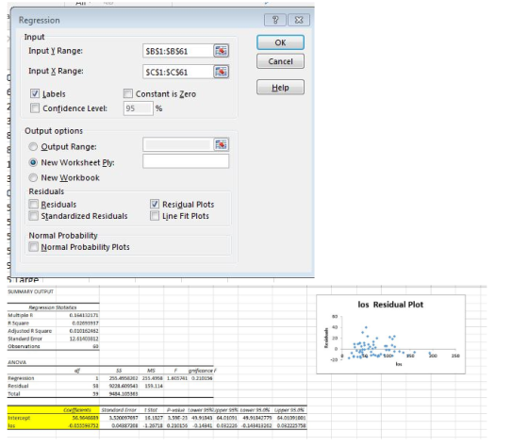Click the ANOVA heading cell
Screen dimensions: 528x447
(x=17, y=362)
